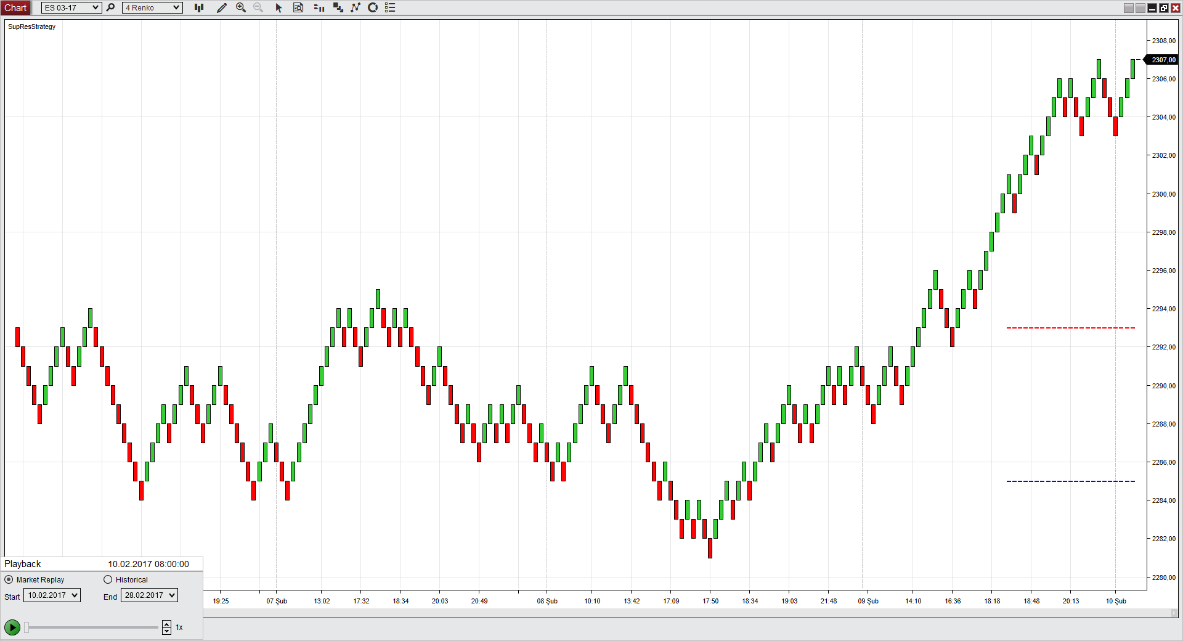This screenshot has width=1183, height=641.
Task: Click the SupResStrategy chart label
Action: coord(32,27)
